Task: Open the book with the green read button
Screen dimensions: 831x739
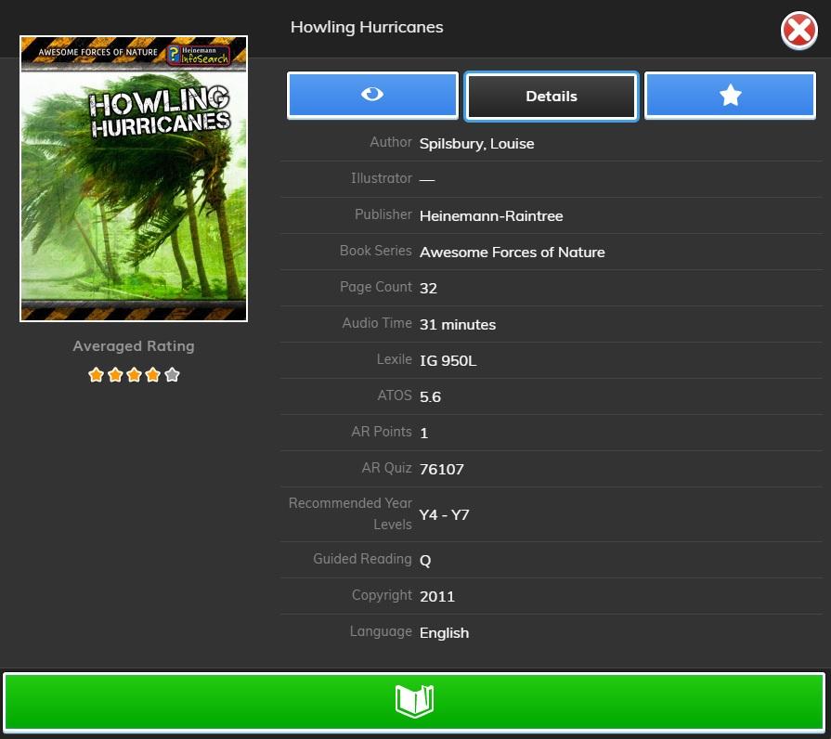Action: (414, 701)
